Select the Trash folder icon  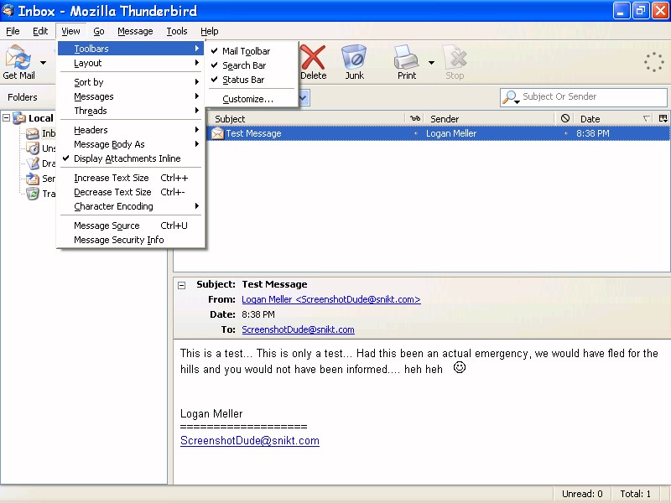(x=33, y=194)
